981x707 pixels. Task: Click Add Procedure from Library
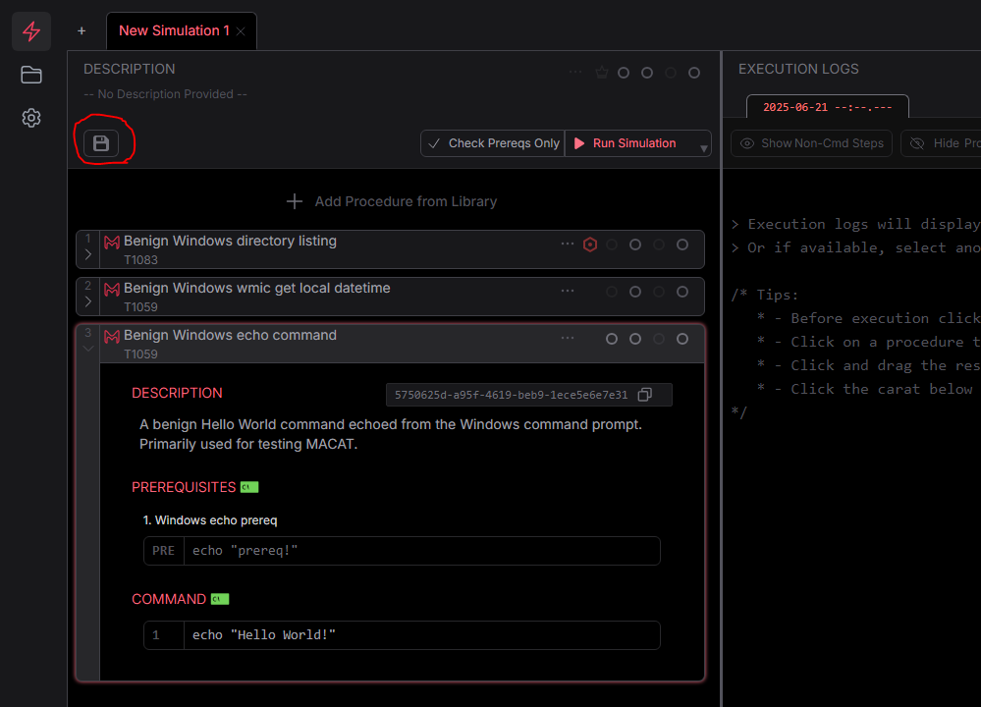[x=393, y=201]
